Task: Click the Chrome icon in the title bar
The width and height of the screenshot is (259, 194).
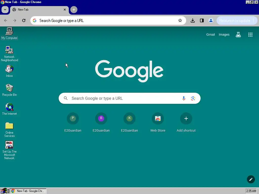Action: pyautogui.click(x=2, y=2)
